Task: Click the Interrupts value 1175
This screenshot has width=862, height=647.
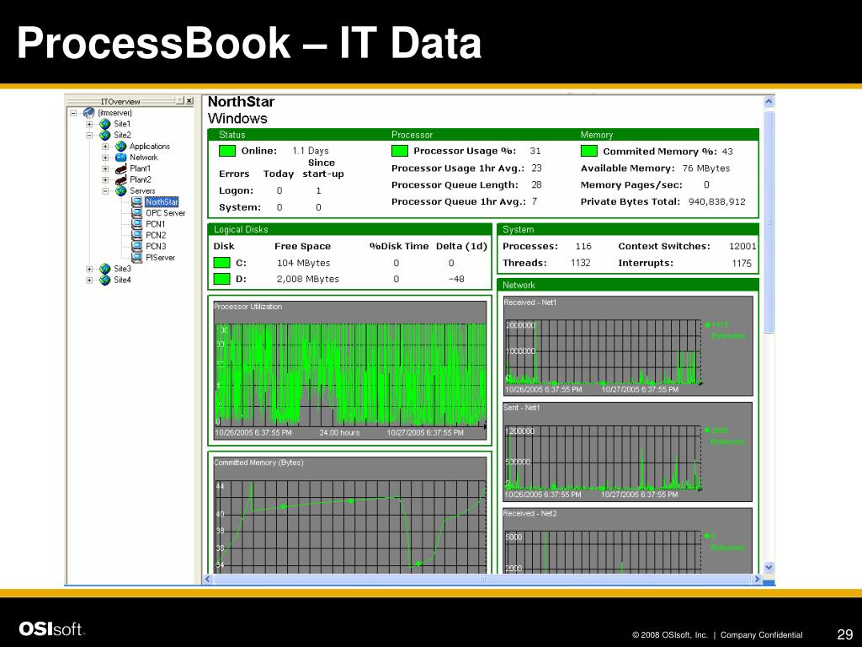Action: pyautogui.click(x=742, y=263)
